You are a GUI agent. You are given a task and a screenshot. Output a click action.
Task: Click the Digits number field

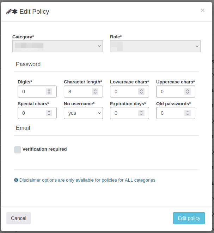pos(32,92)
